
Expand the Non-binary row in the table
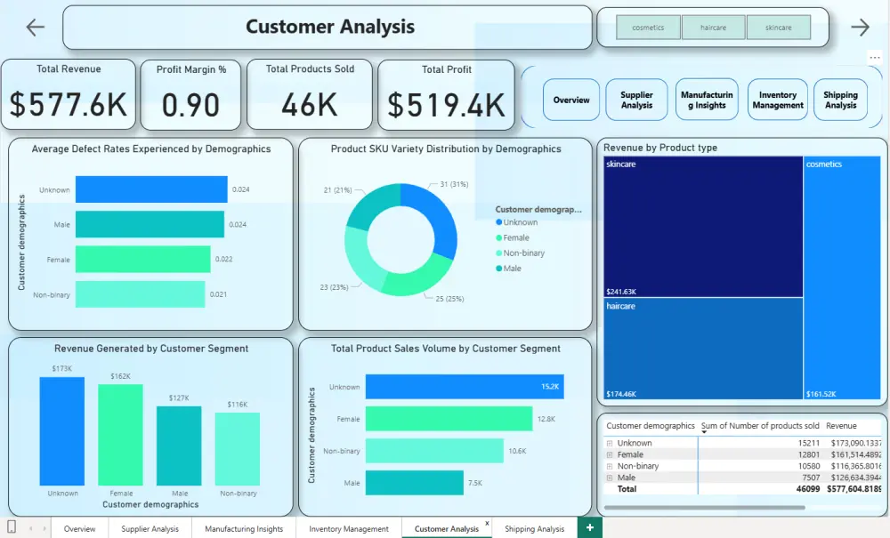(x=610, y=467)
